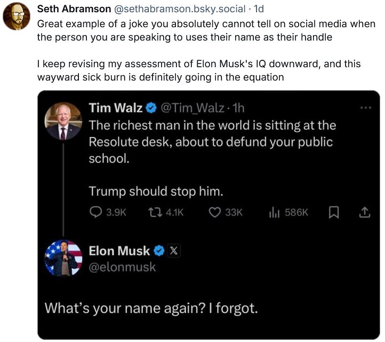This screenshot has width=385, height=342.
Task: Click the repost arrows icon
Action: click(x=155, y=212)
